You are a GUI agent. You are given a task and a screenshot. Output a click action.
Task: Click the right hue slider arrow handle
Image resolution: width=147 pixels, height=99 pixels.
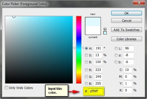click(x=83, y=48)
